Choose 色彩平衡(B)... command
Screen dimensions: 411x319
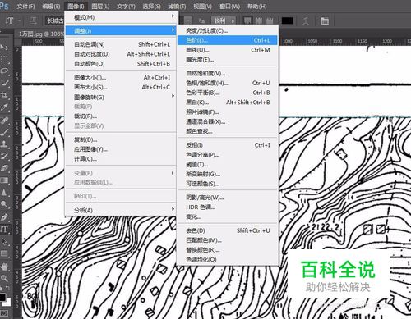pos(228,93)
